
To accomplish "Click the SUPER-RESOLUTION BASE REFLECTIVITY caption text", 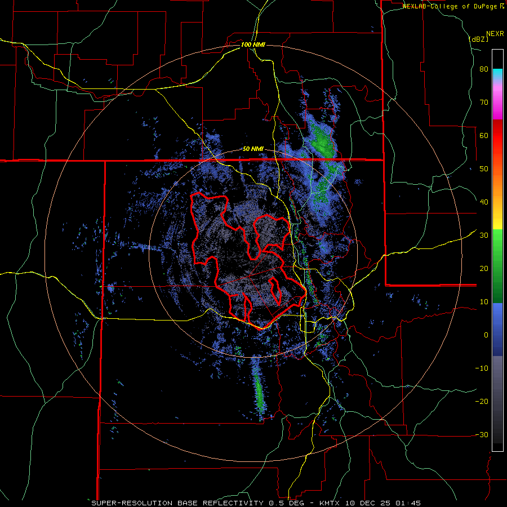I will (176, 503).
